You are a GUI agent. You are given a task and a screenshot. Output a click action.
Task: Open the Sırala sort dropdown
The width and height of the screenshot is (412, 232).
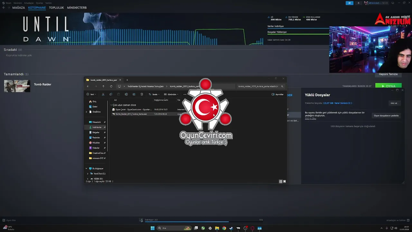point(154,94)
